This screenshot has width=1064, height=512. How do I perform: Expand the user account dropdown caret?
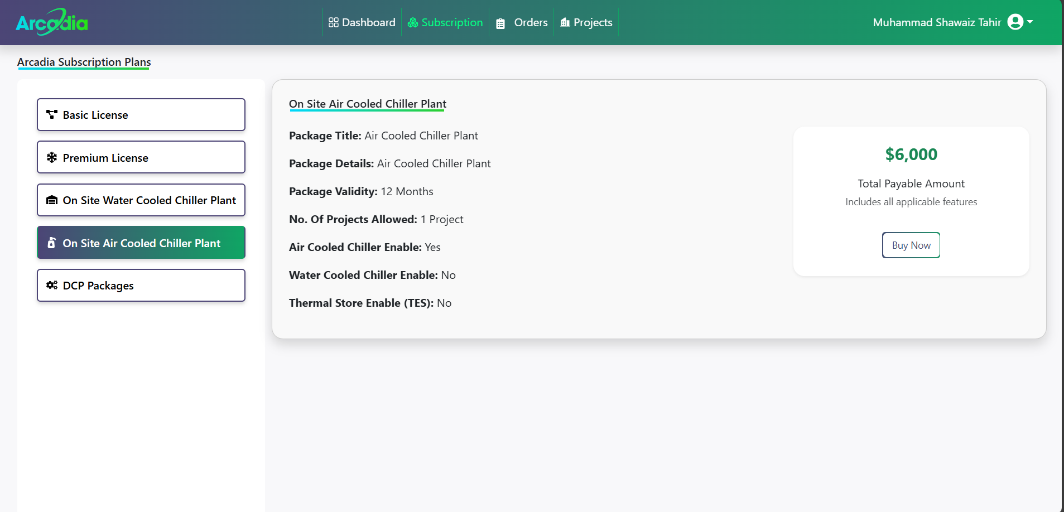[1030, 22]
